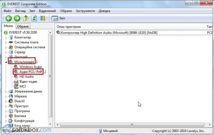Expand the Мережа tree node

[x=6, y=96]
